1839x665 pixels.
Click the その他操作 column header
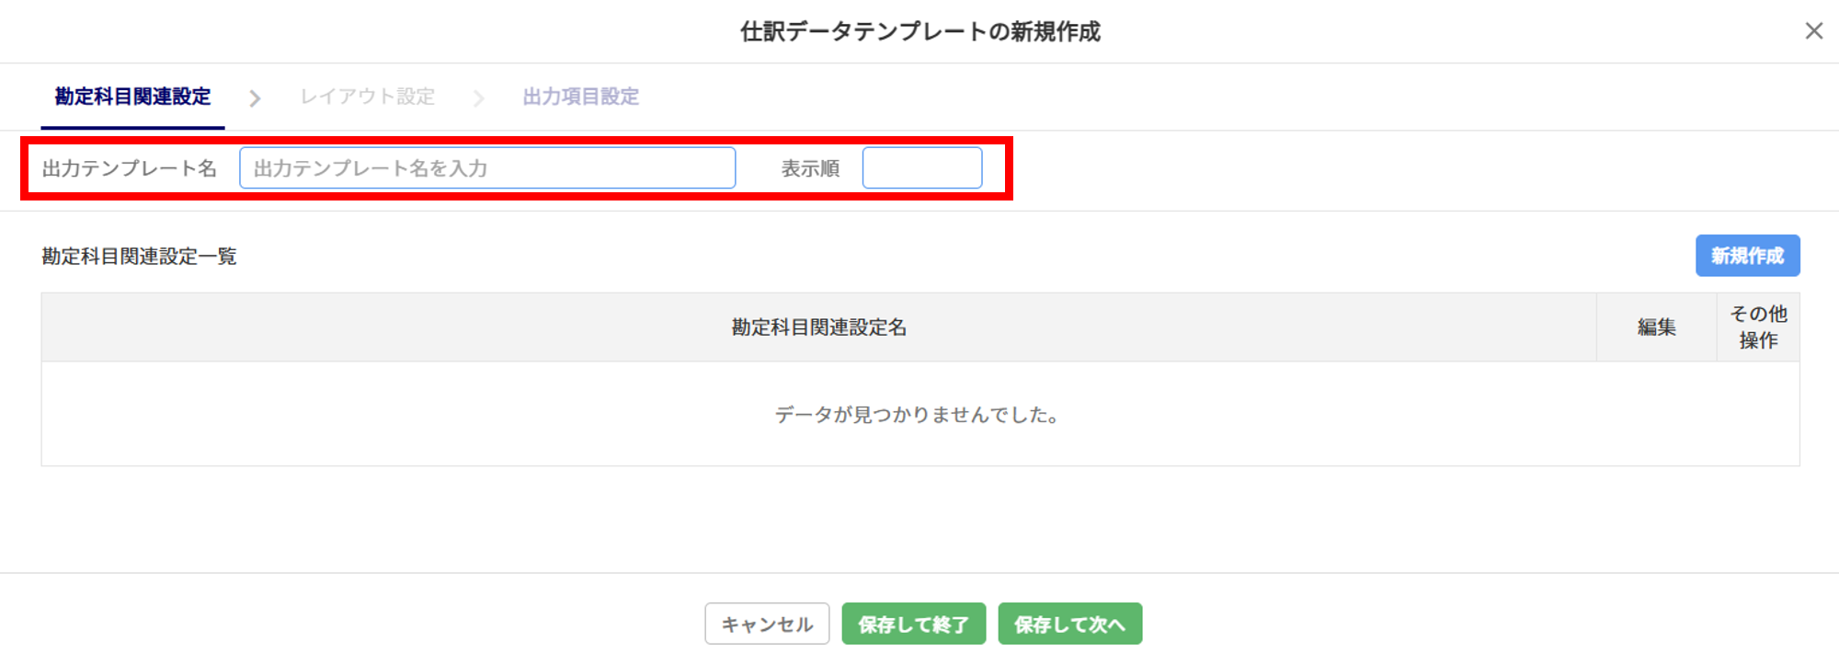point(1757,327)
